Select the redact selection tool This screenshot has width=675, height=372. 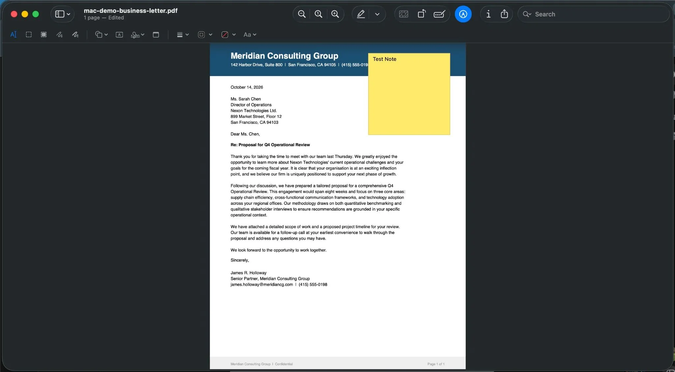(44, 35)
